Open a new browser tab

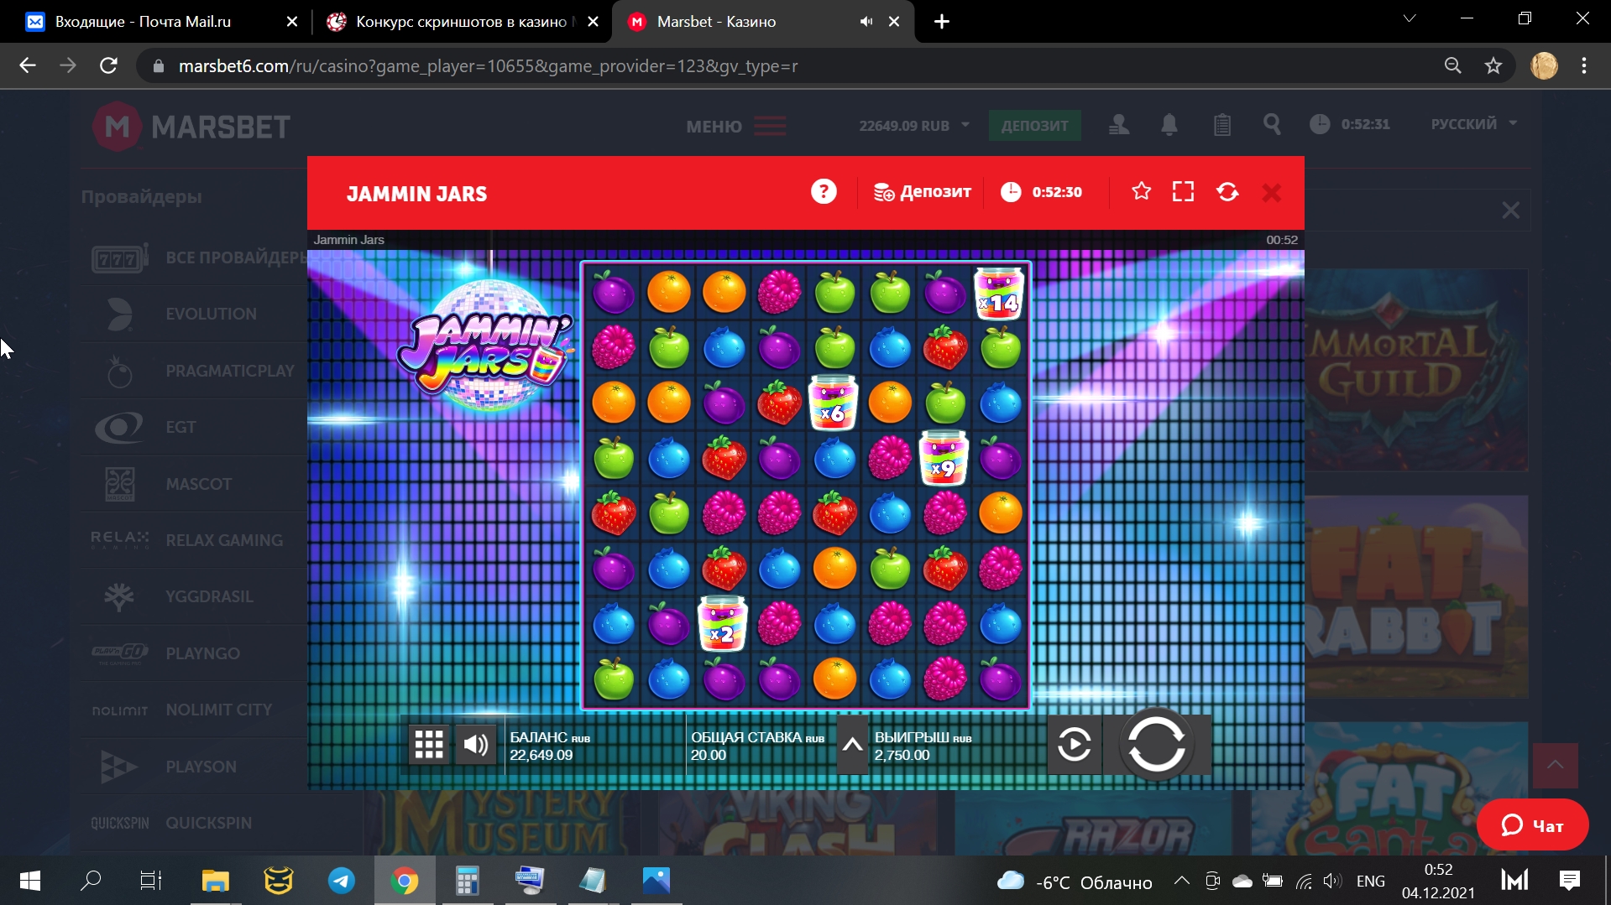click(x=942, y=22)
